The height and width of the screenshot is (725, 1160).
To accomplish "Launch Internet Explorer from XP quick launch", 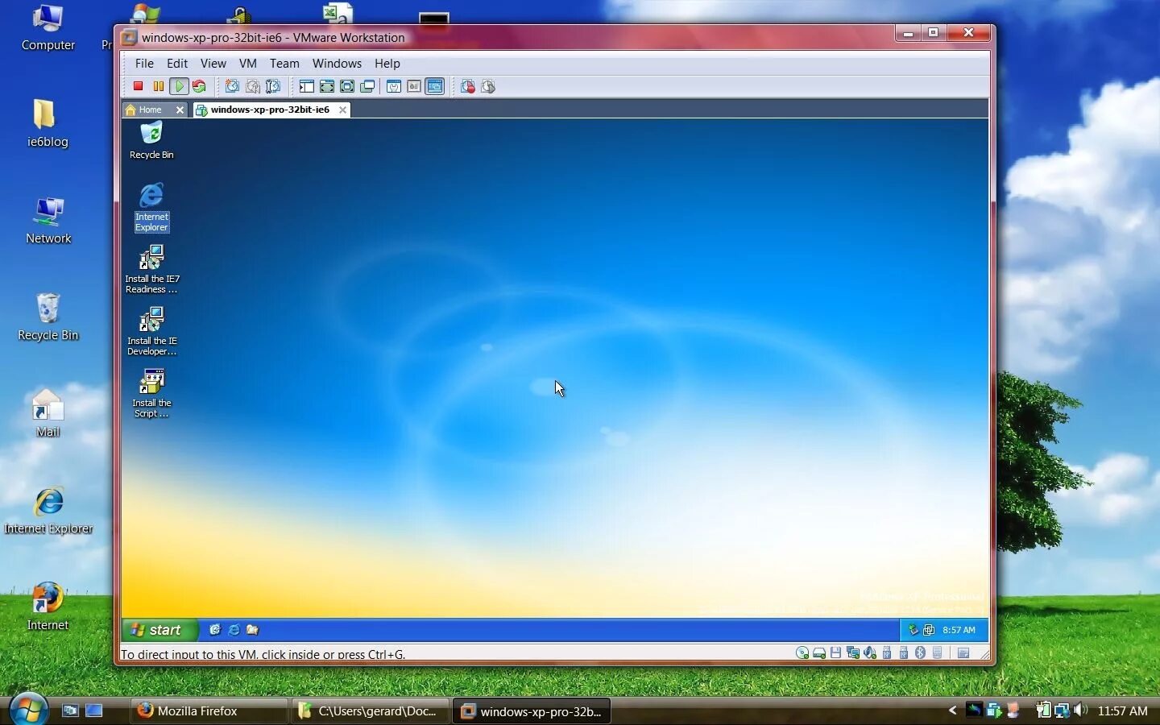I will coord(234,630).
